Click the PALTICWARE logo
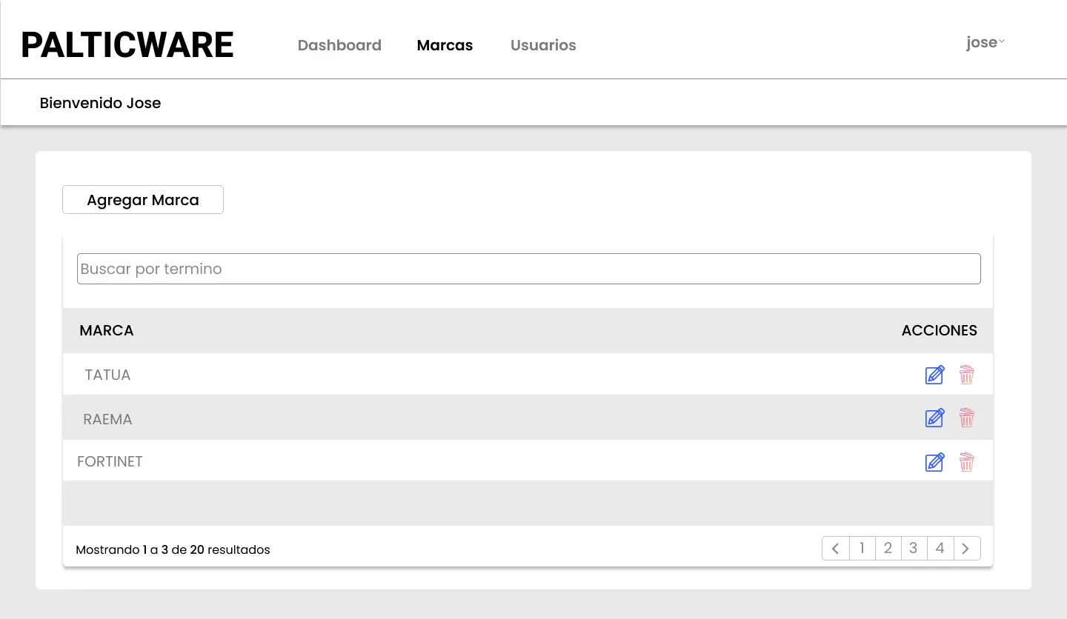 click(127, 44)
